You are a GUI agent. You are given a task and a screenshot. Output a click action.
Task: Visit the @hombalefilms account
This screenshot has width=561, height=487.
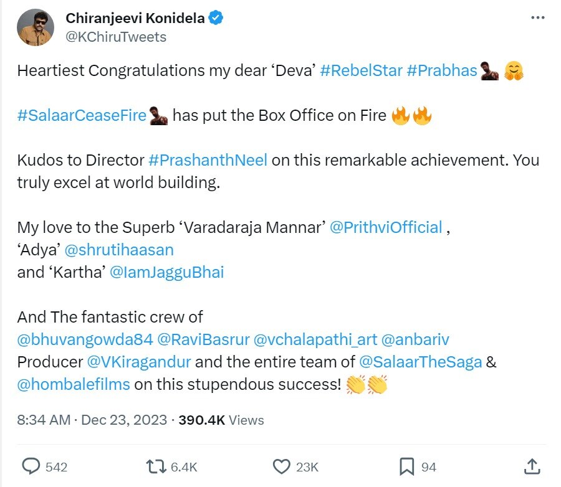click(x=74, y=384)
